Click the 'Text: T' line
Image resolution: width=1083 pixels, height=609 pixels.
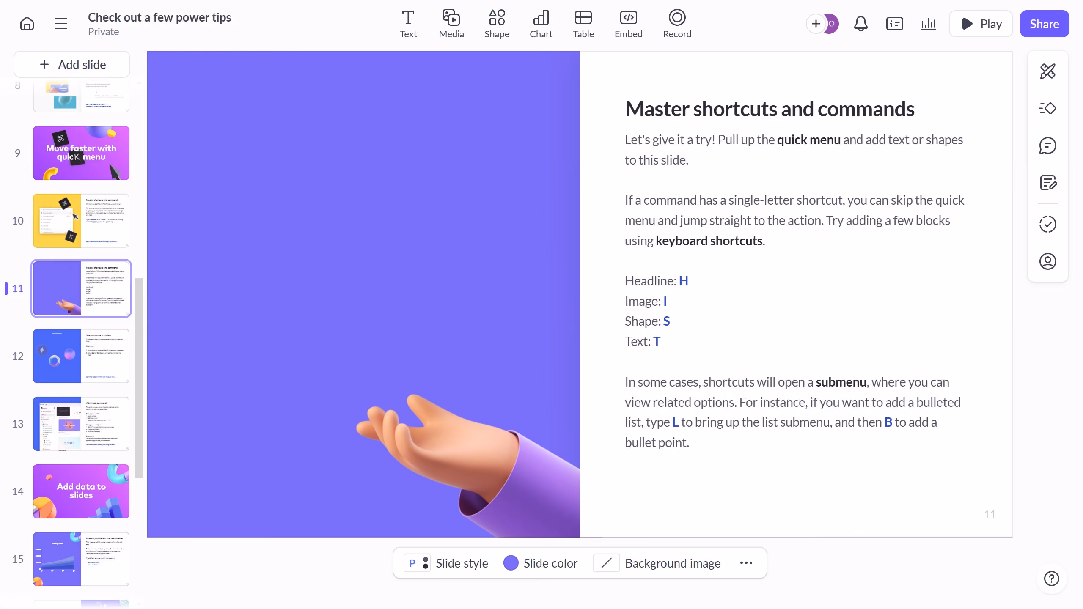[643, 341]
